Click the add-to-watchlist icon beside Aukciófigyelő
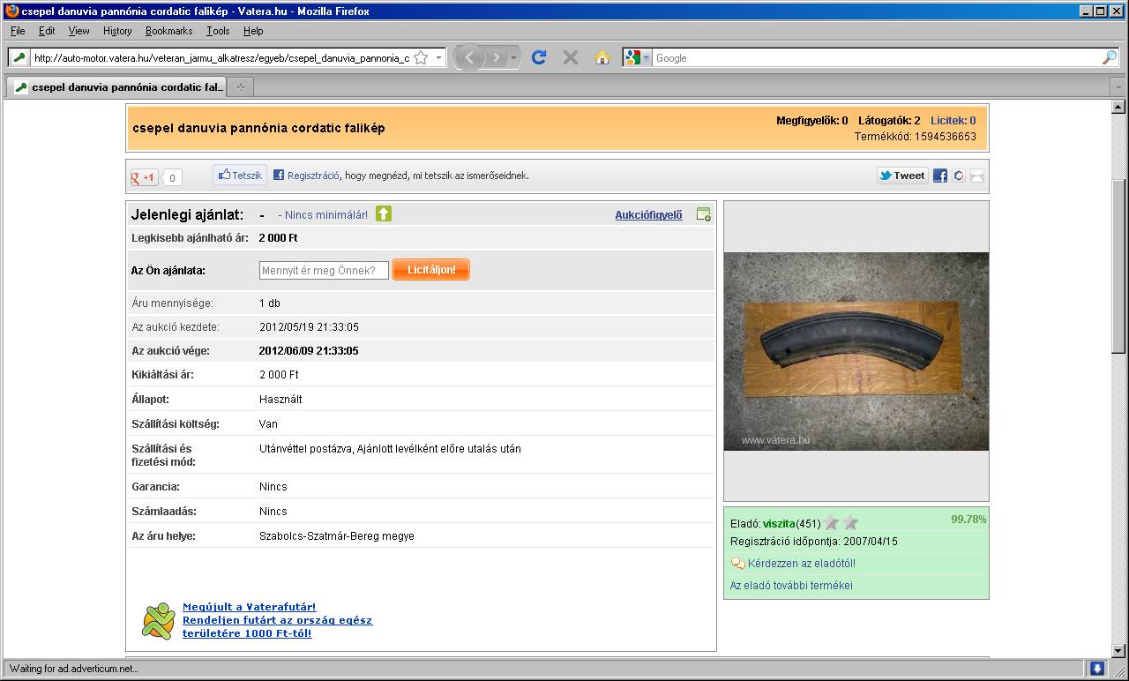The height and width of the screenshot is (681, 1129). pyautogui.click(x=703, y=214)
